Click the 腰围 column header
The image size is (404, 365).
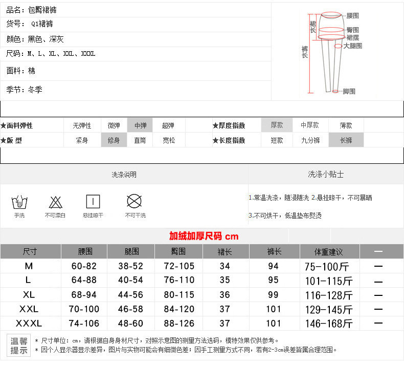click(85, 252)
